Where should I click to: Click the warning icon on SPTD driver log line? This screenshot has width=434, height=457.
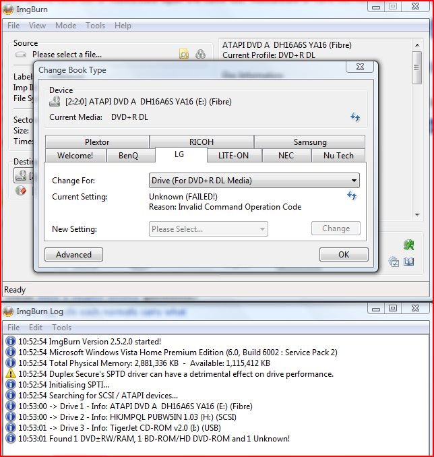tap(11, 373)
